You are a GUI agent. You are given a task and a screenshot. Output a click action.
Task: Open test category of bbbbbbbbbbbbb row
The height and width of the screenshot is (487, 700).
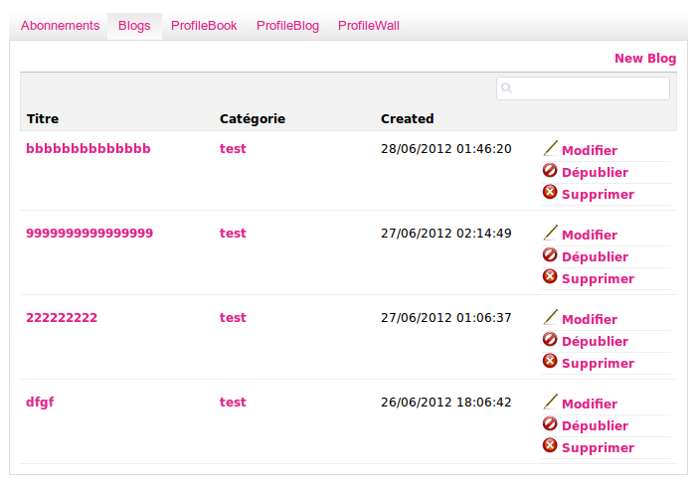click(x=233, y=149)
